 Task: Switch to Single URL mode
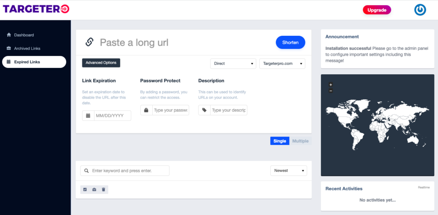pyautogui.click(x=280, y=141)
